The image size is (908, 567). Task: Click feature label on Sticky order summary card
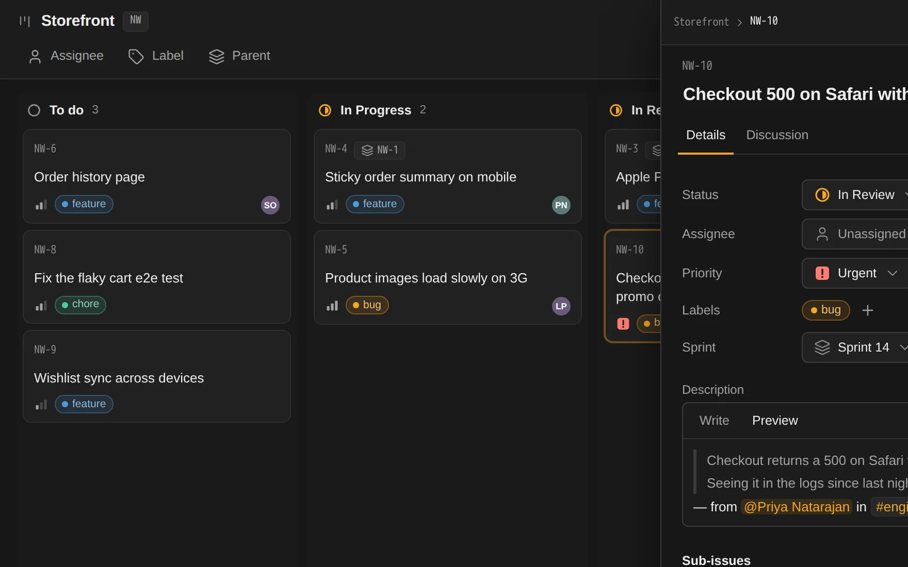pyautogui.click(x=375, y=204)
